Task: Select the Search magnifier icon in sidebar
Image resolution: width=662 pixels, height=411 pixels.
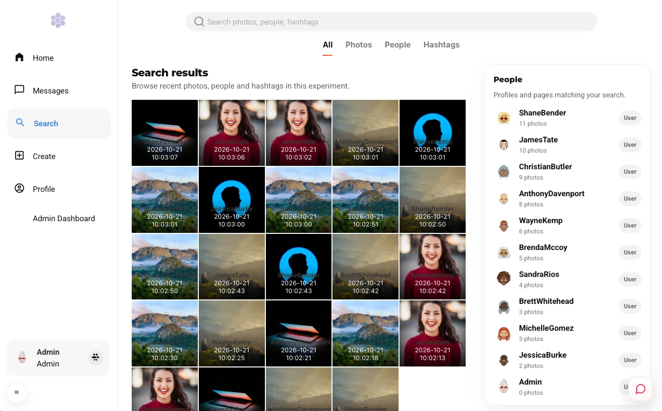Action: (x=20, y=123)
